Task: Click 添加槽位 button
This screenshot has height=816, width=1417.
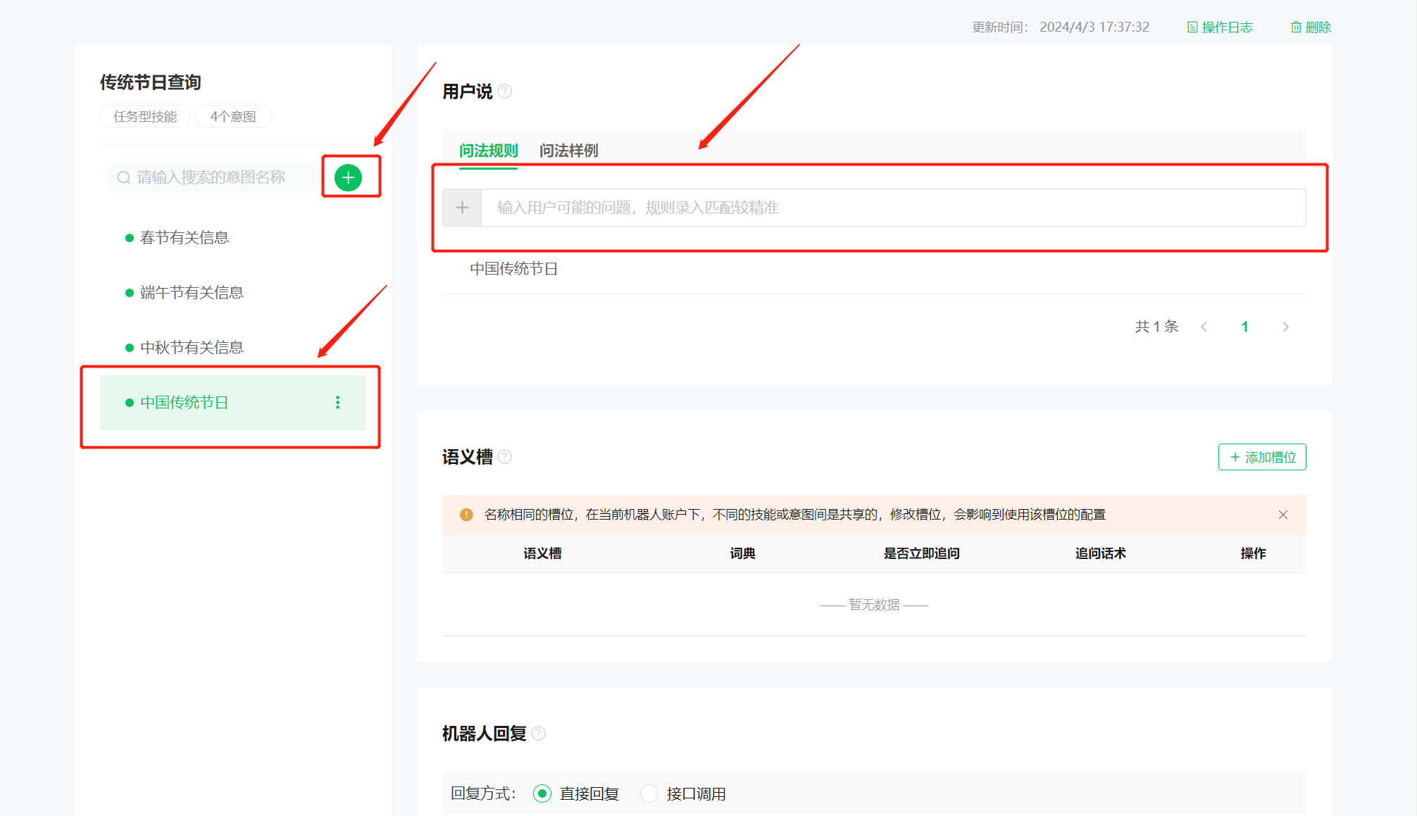Action: pyautogui.click(x=1262, y=457)
